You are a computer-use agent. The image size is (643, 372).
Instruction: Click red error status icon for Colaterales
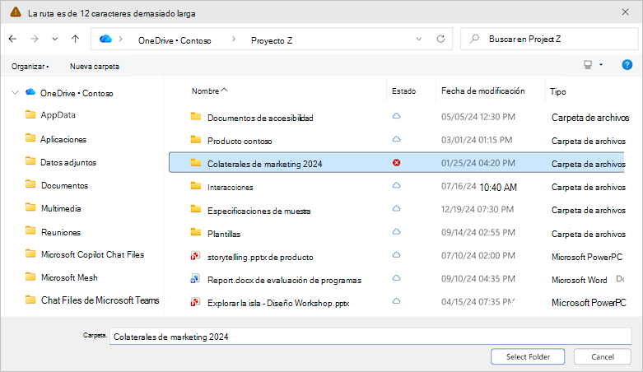click(396, 163)
